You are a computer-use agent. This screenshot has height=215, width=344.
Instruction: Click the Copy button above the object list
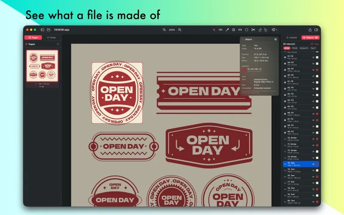315,44
